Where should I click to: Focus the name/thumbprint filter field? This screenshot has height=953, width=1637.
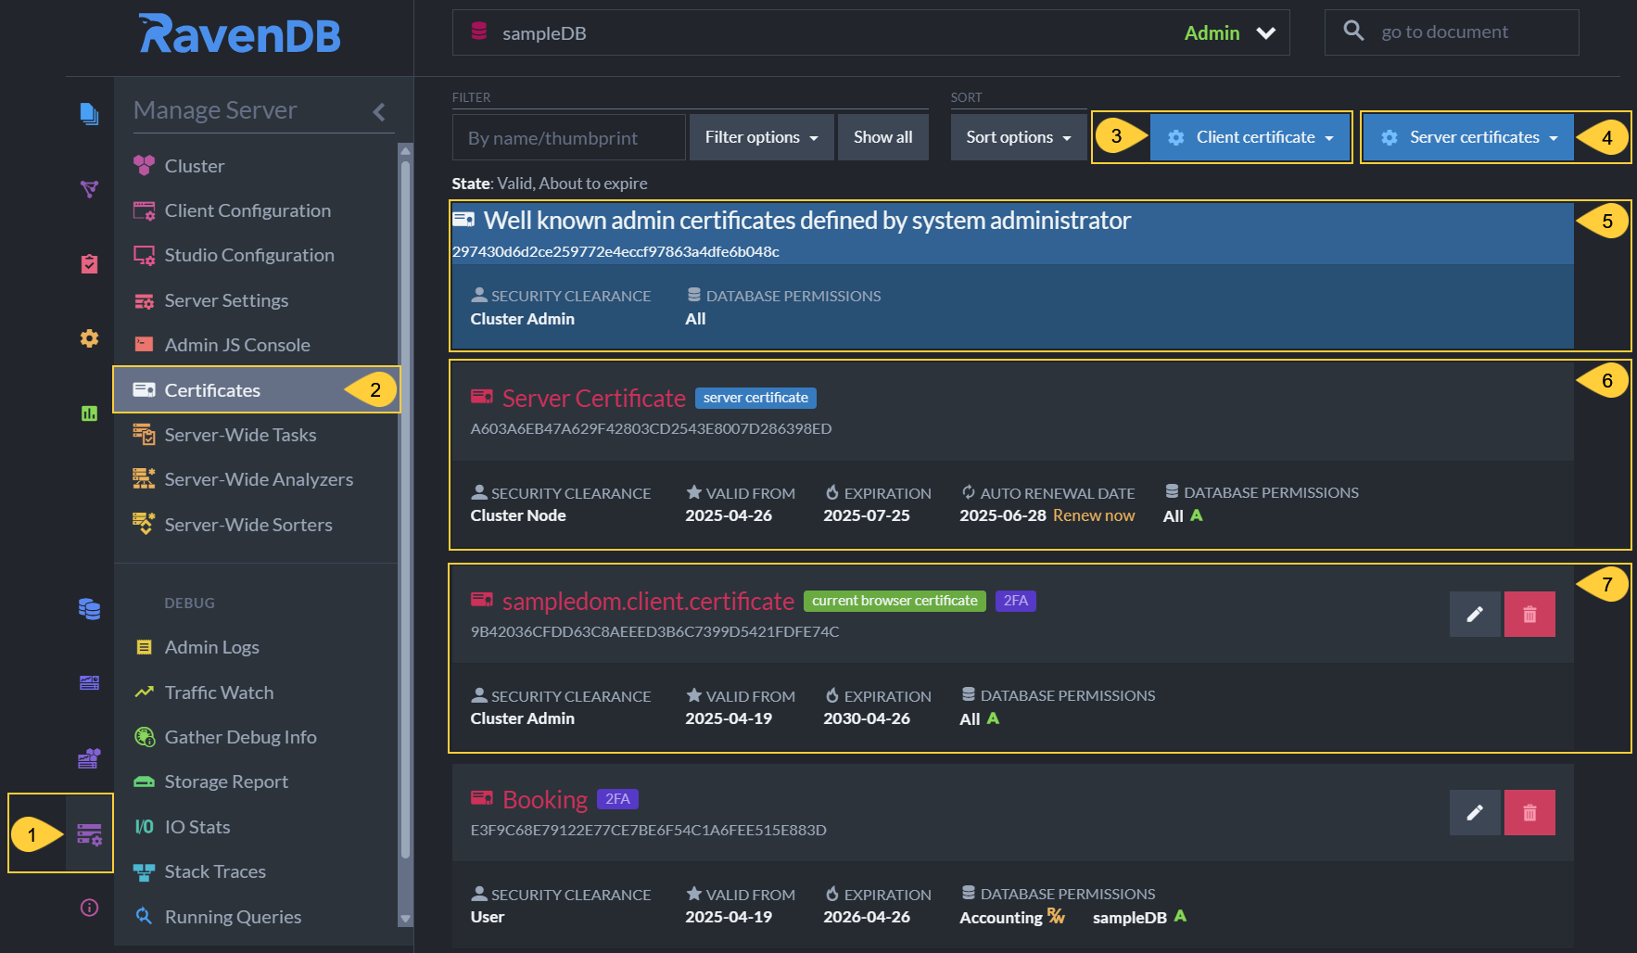coord(568,137)
